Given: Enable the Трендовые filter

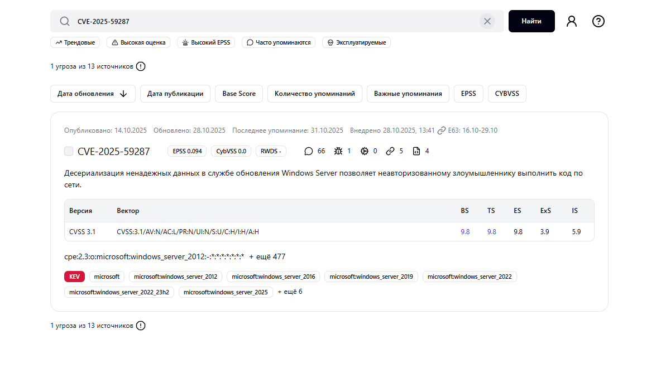Looking at the screenshot, I should click(75, 42).
